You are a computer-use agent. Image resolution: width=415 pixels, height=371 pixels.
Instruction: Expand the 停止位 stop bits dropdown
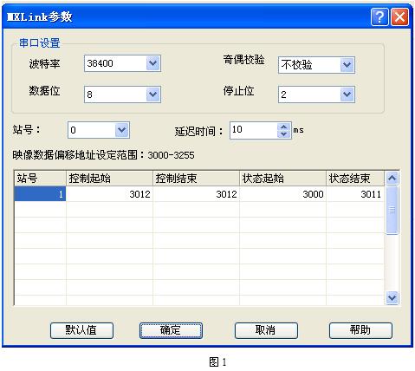347,94
